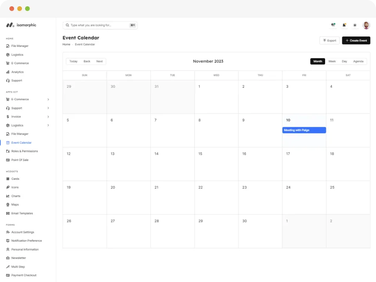This screenshot has height=282, width=376.
Task: Switch to Week view
Action: (x=332, y=61)
